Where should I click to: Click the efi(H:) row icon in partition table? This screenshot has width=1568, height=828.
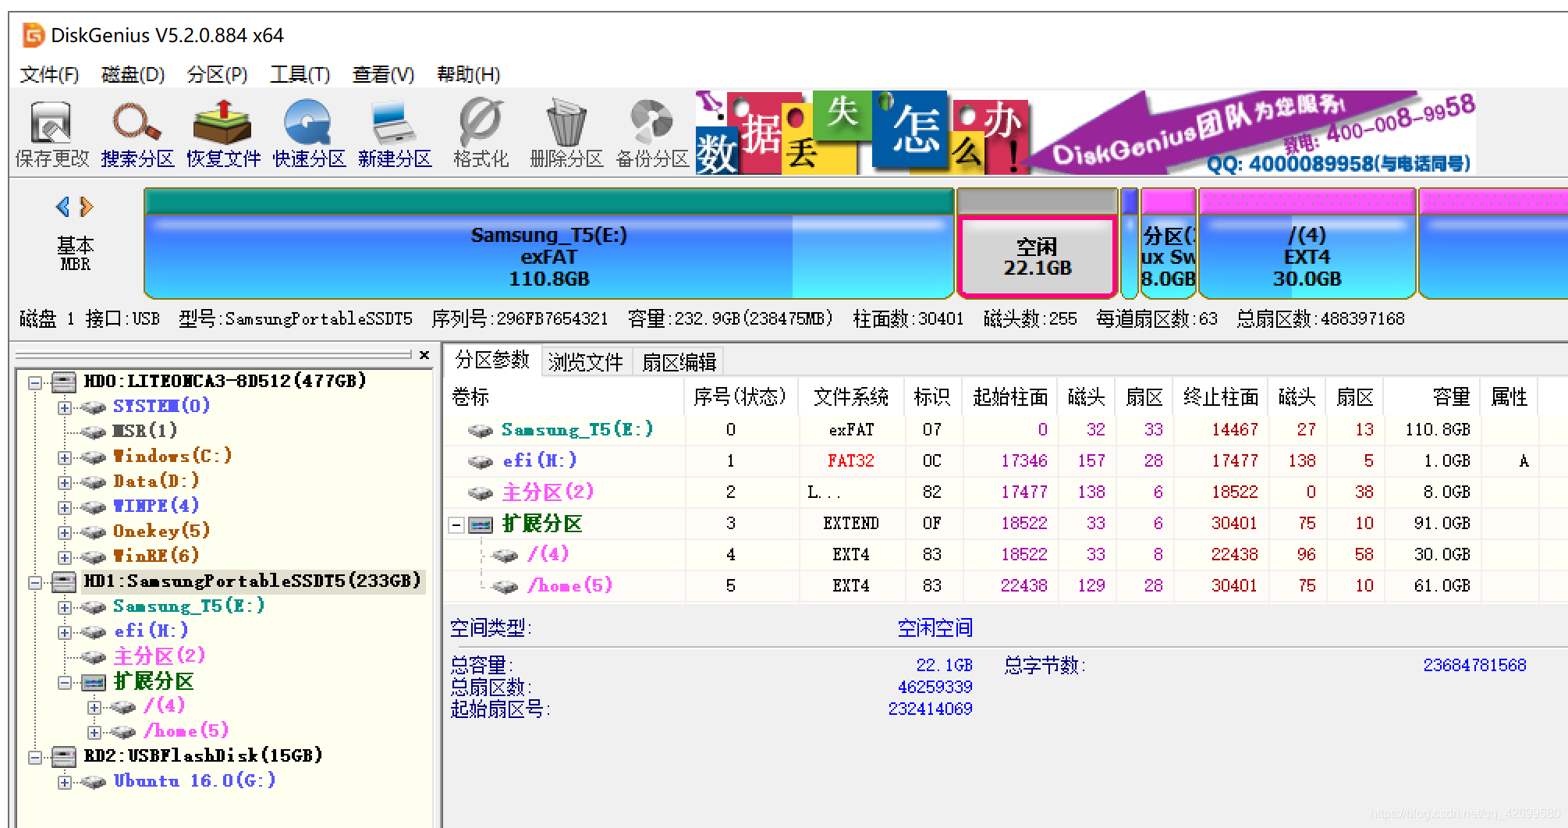[481, 462]
